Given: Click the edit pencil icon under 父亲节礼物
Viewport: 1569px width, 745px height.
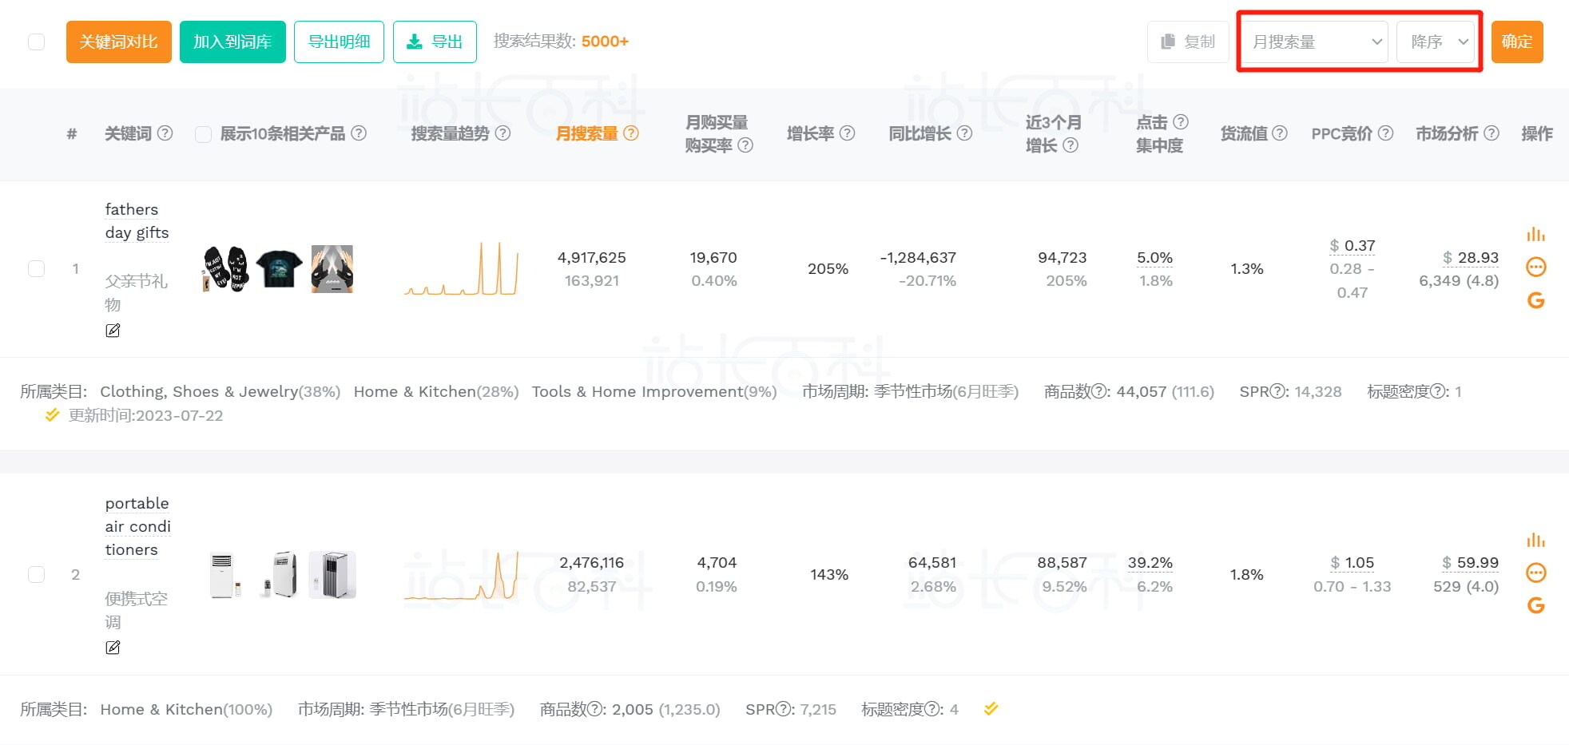Looking at the screenshot, I should [113, 330].
